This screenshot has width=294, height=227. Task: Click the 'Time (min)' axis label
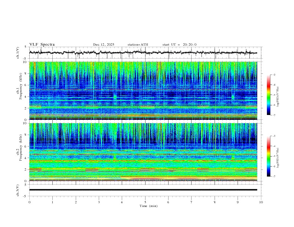148,206
